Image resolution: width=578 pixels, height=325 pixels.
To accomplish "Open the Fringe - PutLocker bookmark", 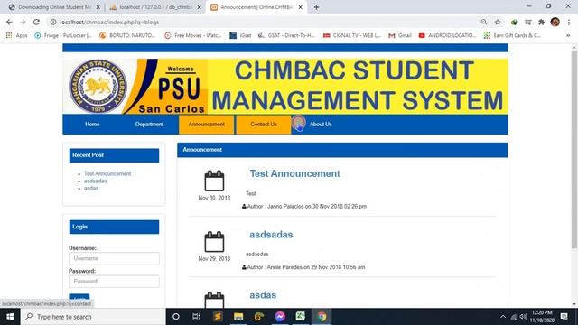I will coord(63,35).
